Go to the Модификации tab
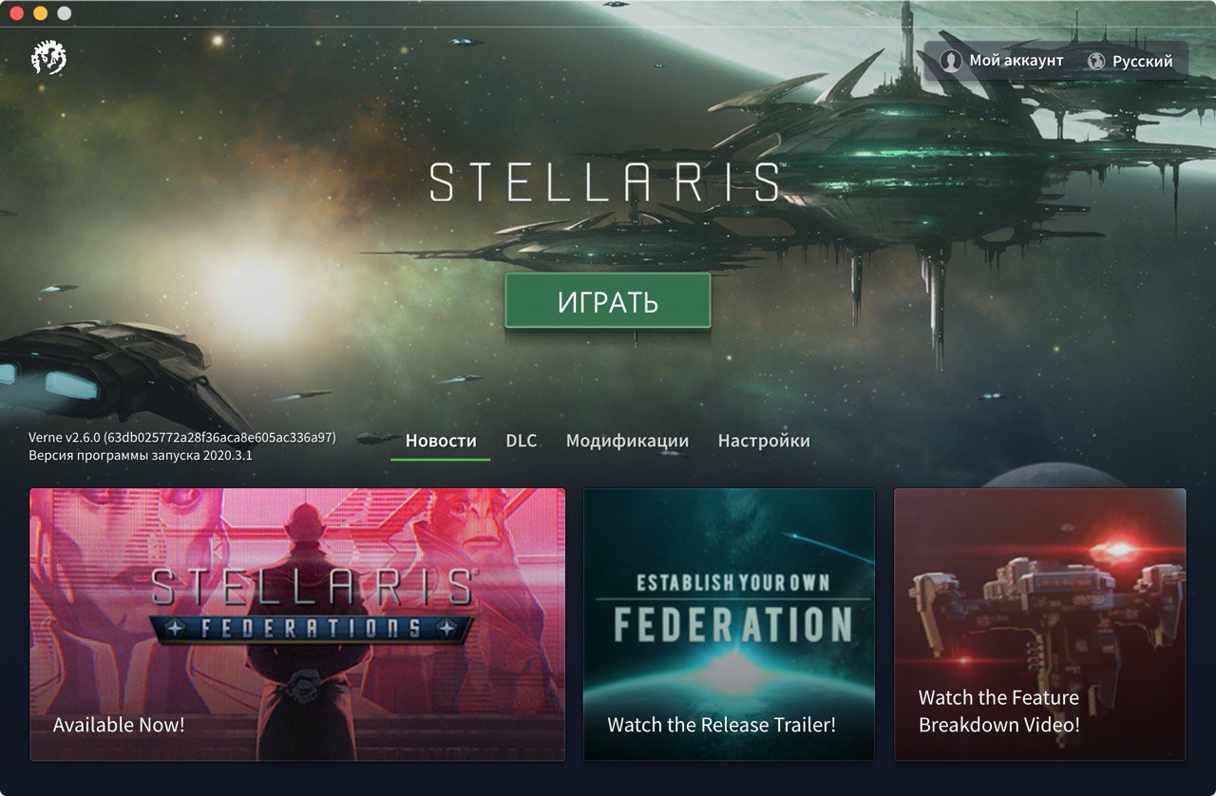This screenshot has height=796, width=1216. coord(627,441)
